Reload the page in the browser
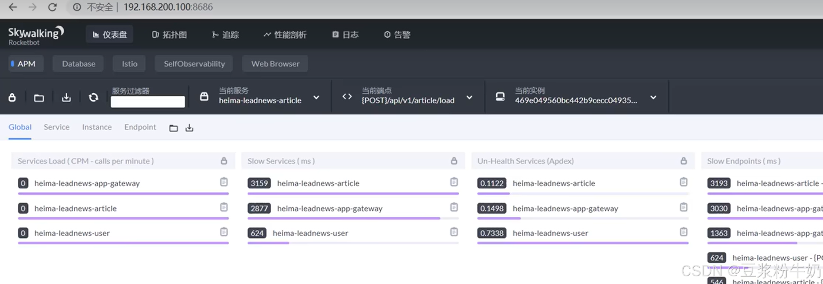The height and width of the screenshot is (284, 823). [x=52, y=7]
